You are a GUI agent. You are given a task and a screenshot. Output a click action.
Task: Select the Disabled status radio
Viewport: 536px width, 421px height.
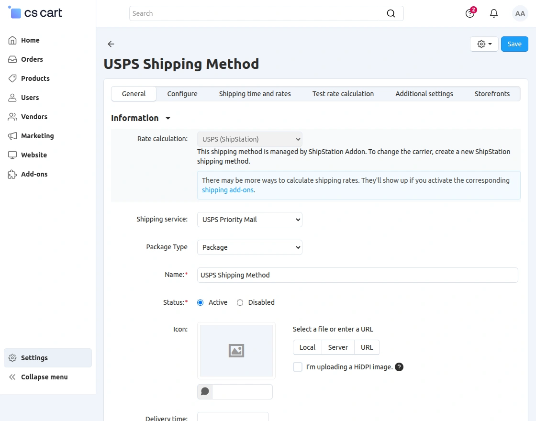click(x=240, y=303)
